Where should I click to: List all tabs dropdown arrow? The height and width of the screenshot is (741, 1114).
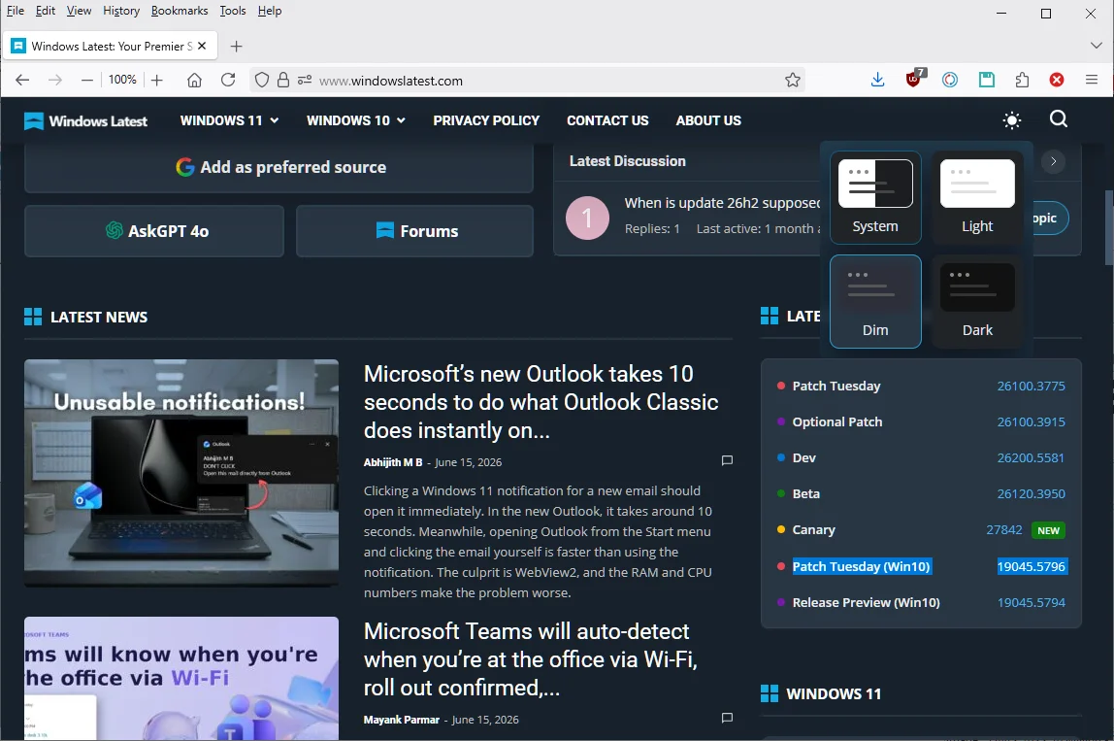tap(1096, 46)
